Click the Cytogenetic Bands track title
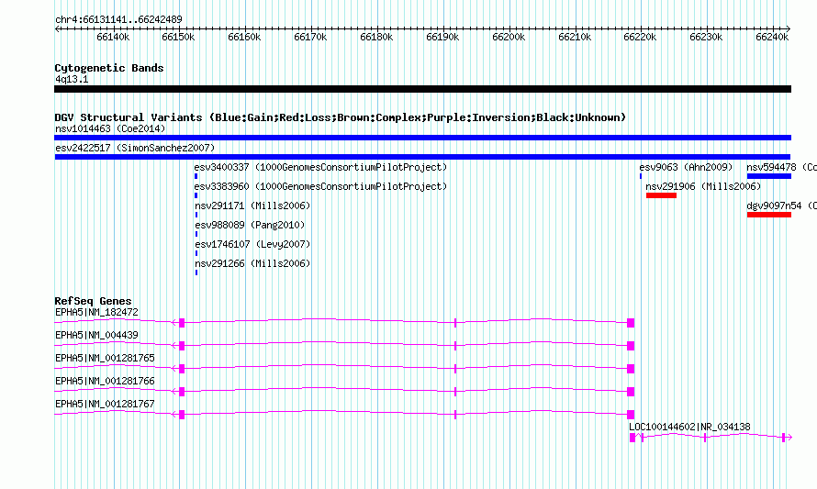This screenshot has height=489, width=817. (x=109, y=68)
